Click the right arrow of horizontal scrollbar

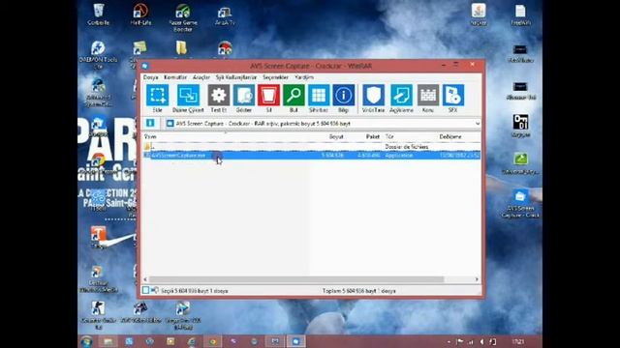(477, 279)
